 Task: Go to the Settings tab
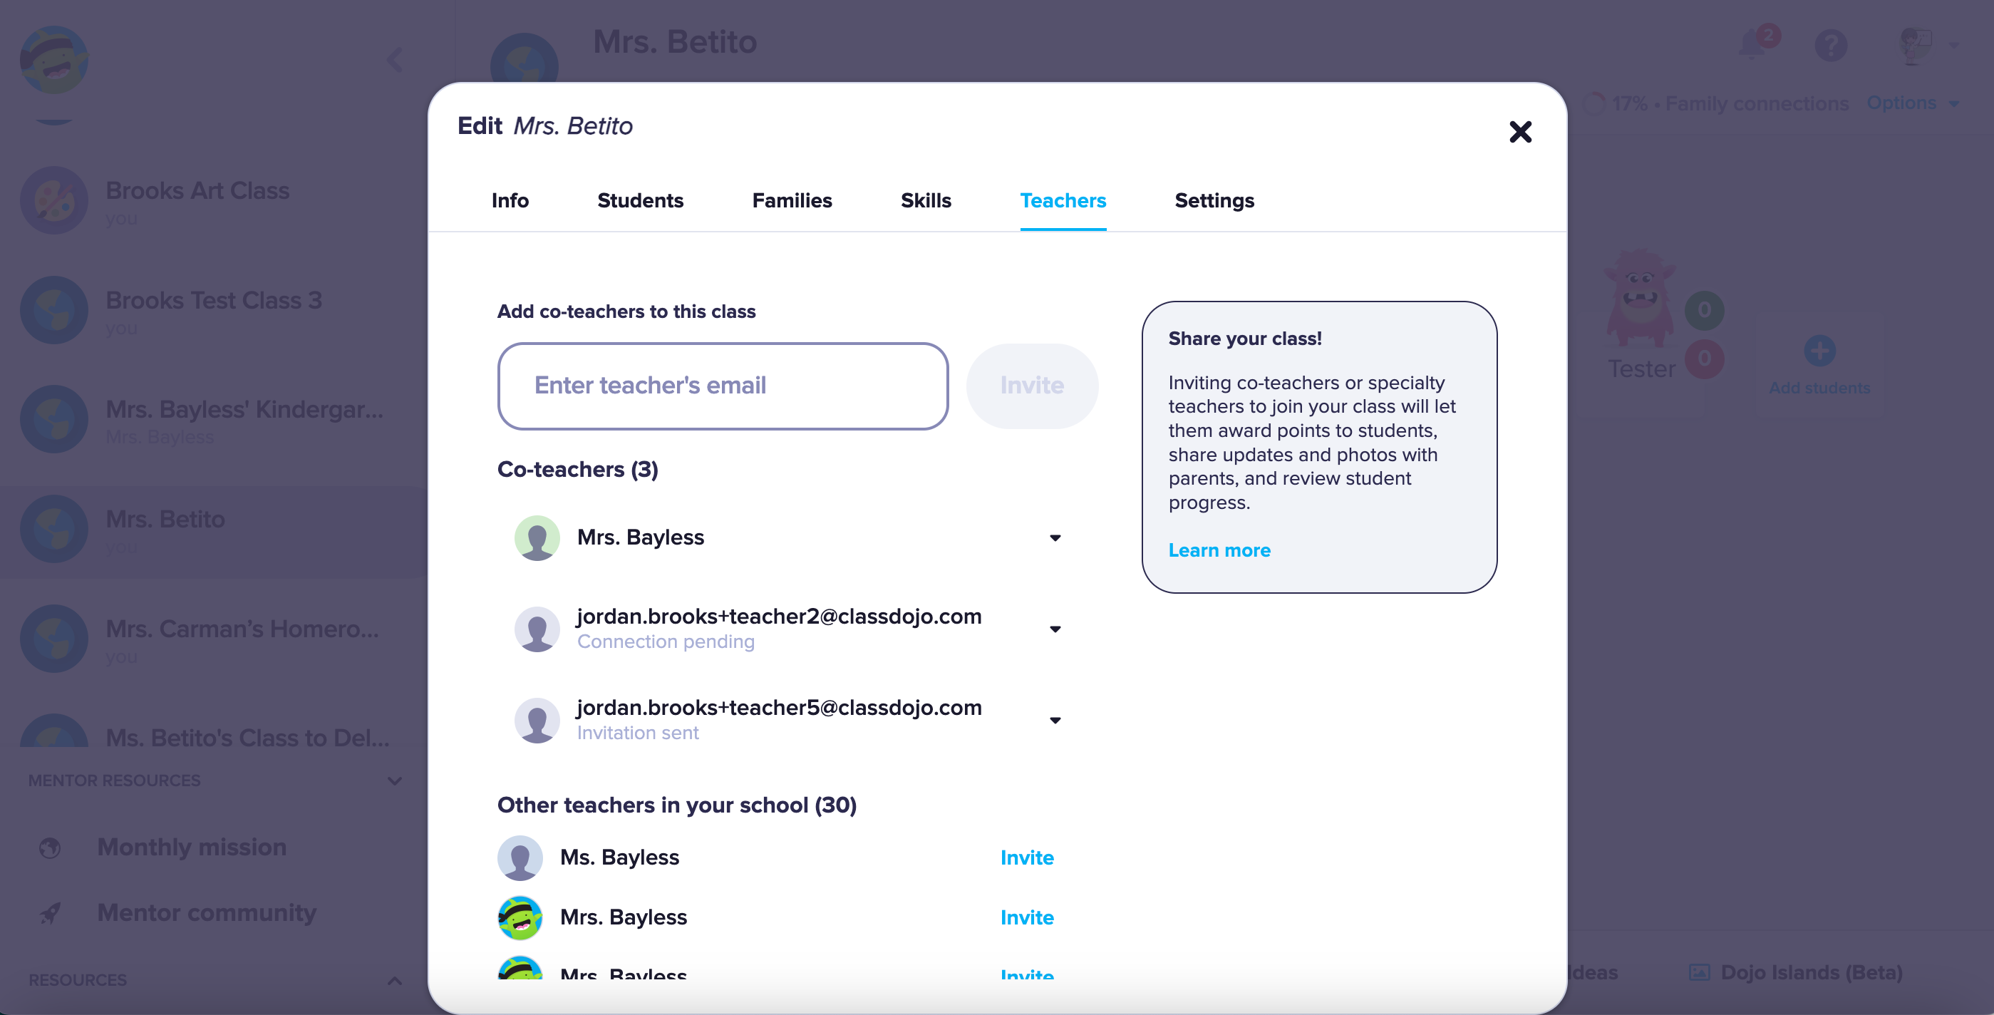click(1214, 200)
